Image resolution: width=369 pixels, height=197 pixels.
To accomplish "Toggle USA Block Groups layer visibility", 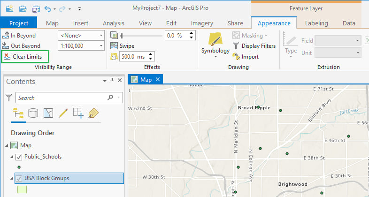I will (19, 178).
